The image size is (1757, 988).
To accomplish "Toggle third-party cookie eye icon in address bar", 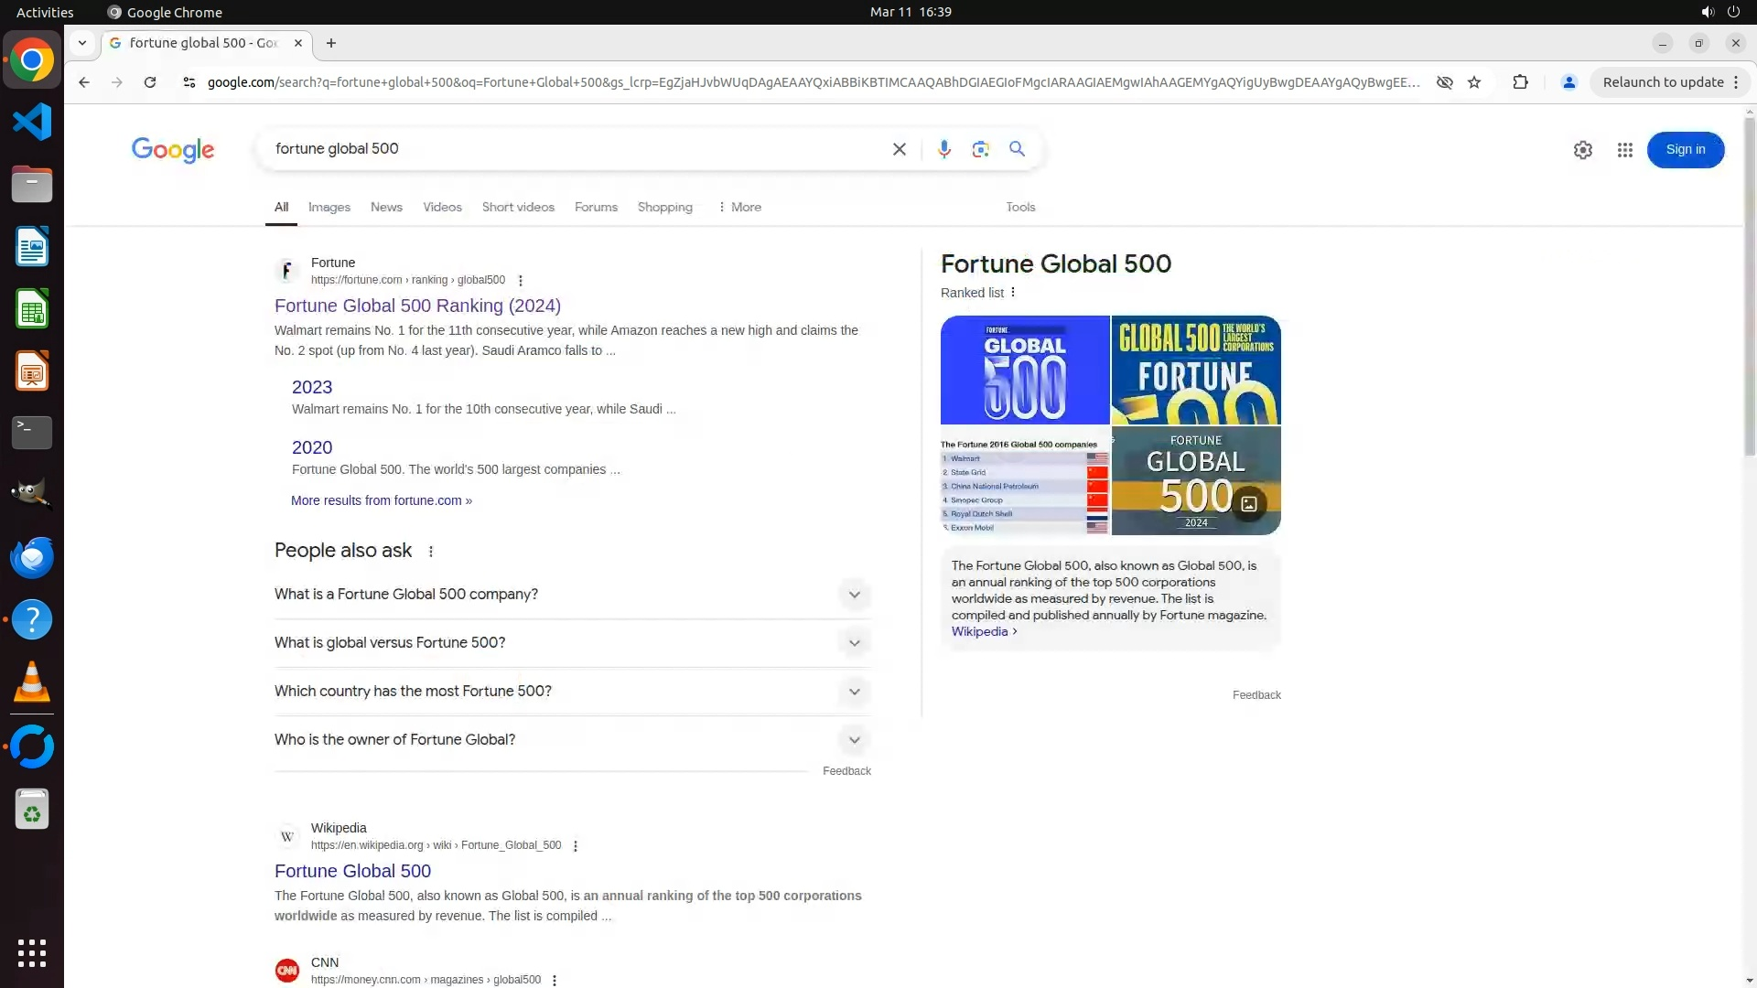I will (1444, 82).
